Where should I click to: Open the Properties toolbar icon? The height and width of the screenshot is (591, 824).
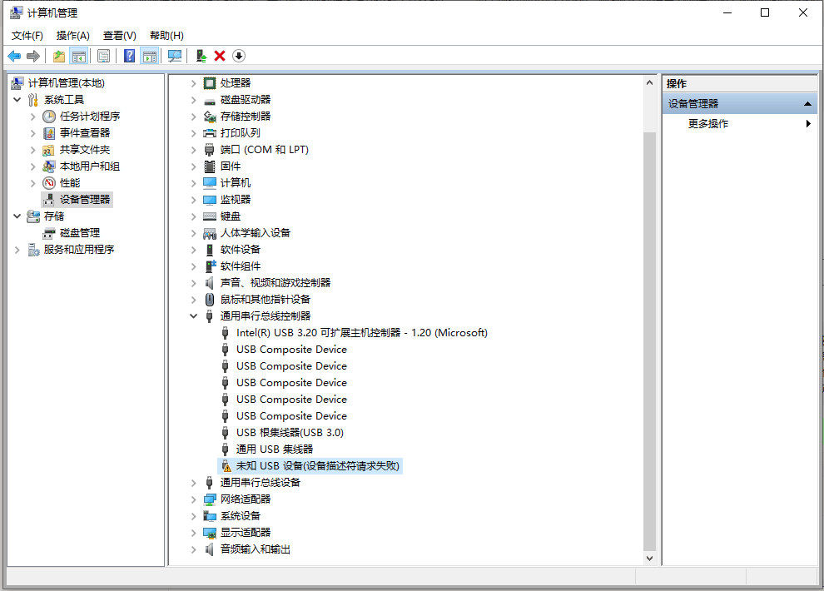[103, 56]
